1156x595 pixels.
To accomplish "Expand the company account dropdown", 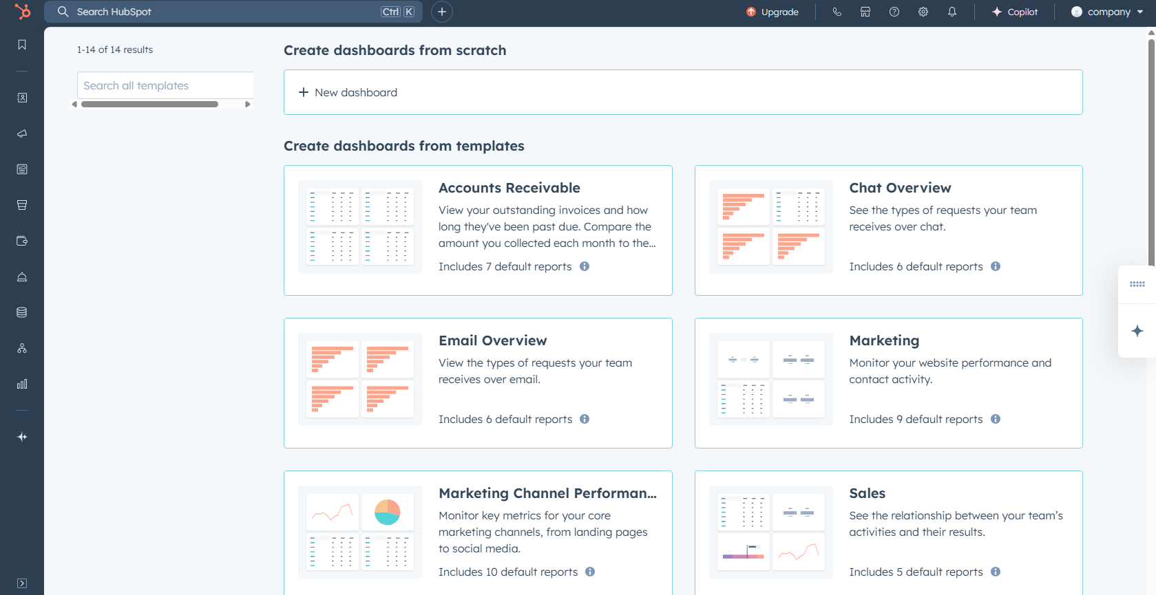I will [x=1107, y=12].
